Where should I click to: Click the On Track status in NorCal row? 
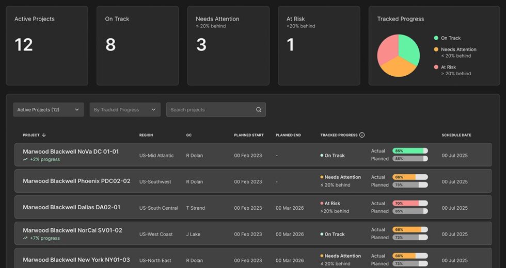(x=333, y=234)
